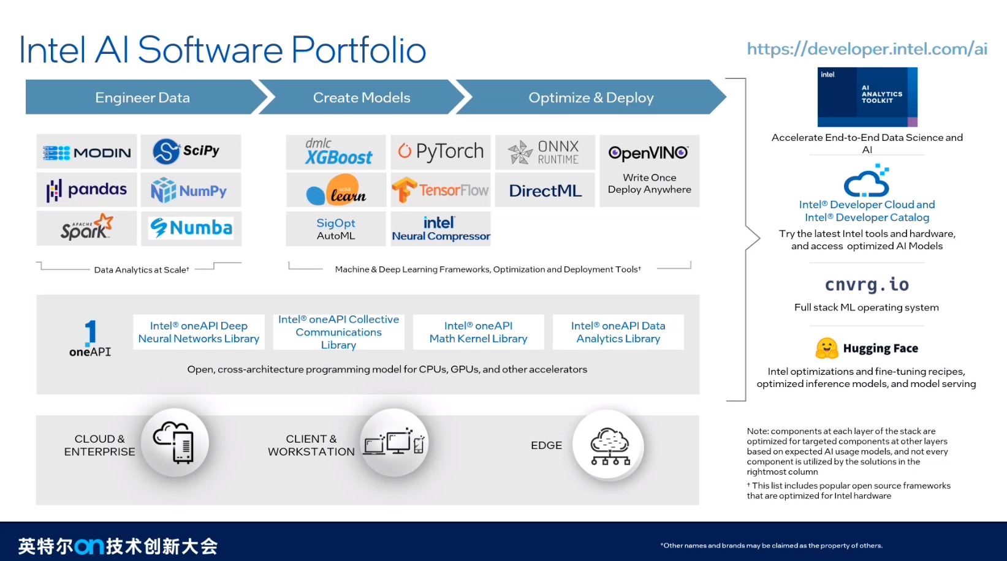Select the Optimize & Deploy arrow stage
The width and height of the screenshot is (1007, 561).
click(x=591, y=97)
